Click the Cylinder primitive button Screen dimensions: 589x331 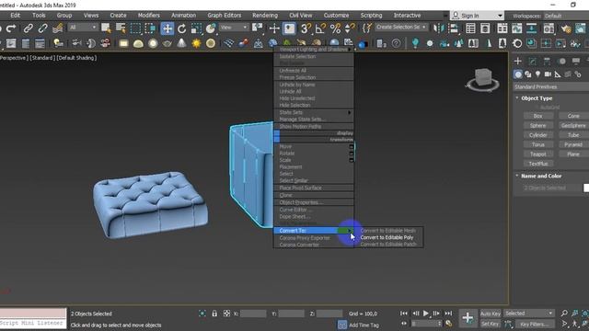[x=537, y=135]
